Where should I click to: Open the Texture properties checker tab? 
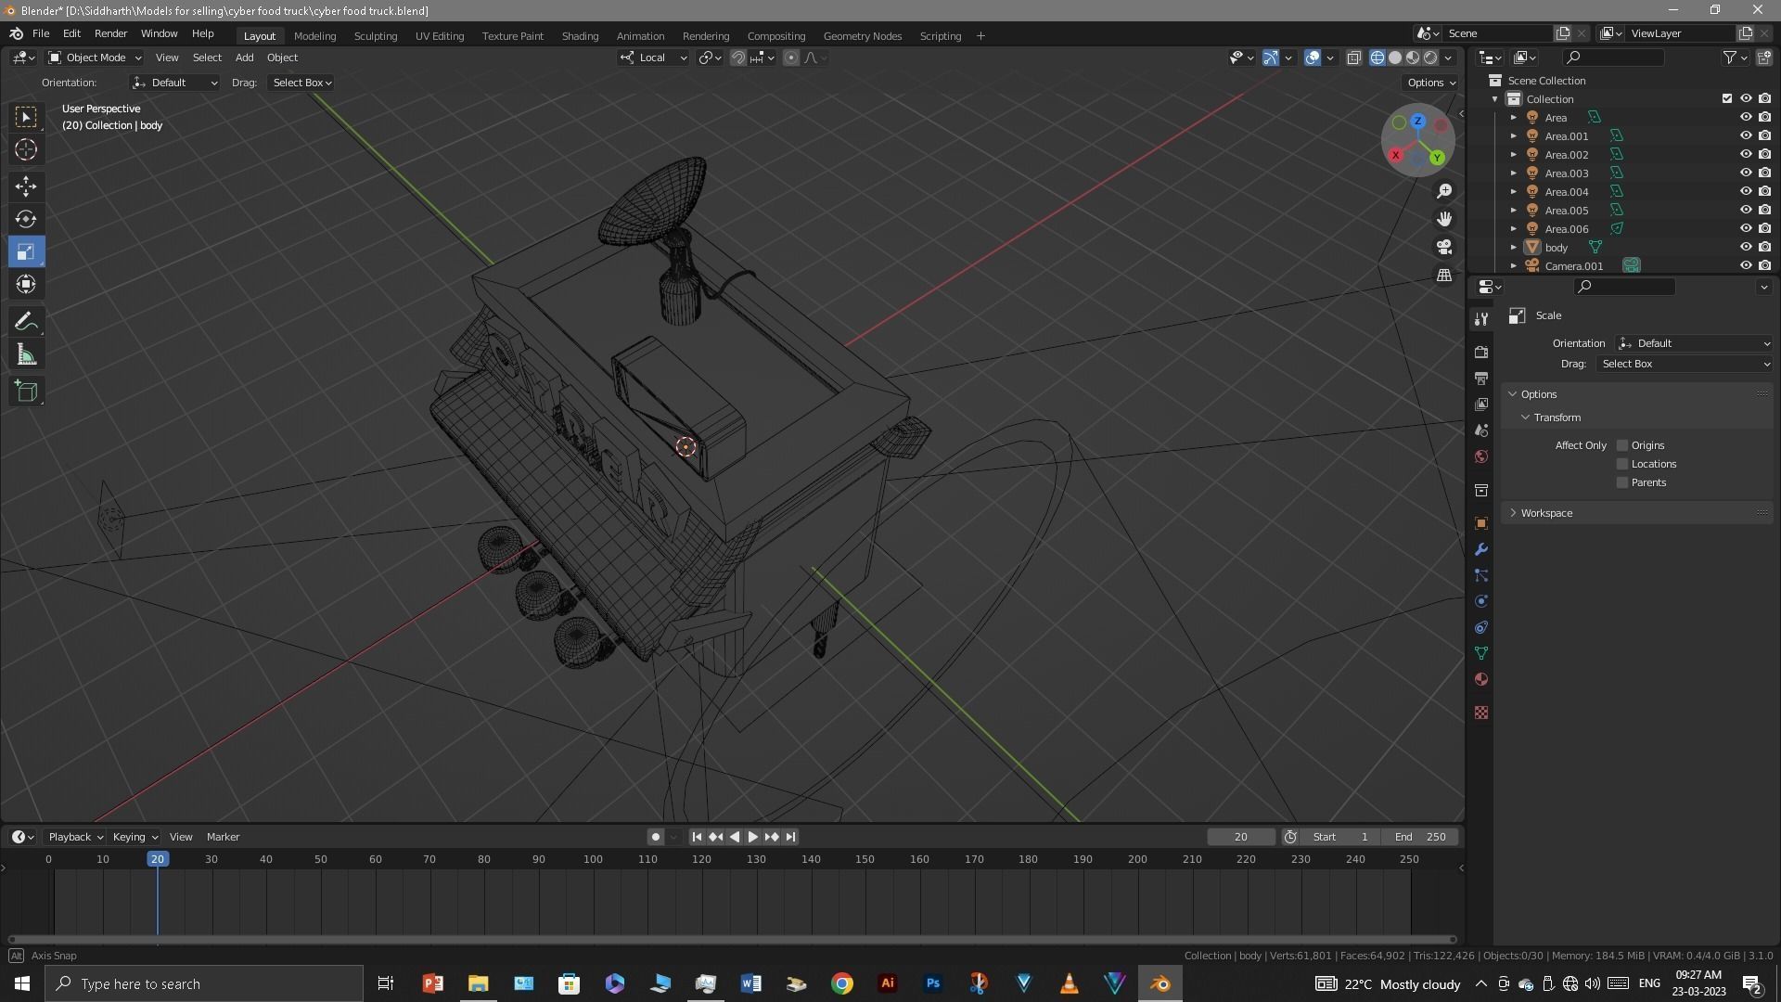1481,713
